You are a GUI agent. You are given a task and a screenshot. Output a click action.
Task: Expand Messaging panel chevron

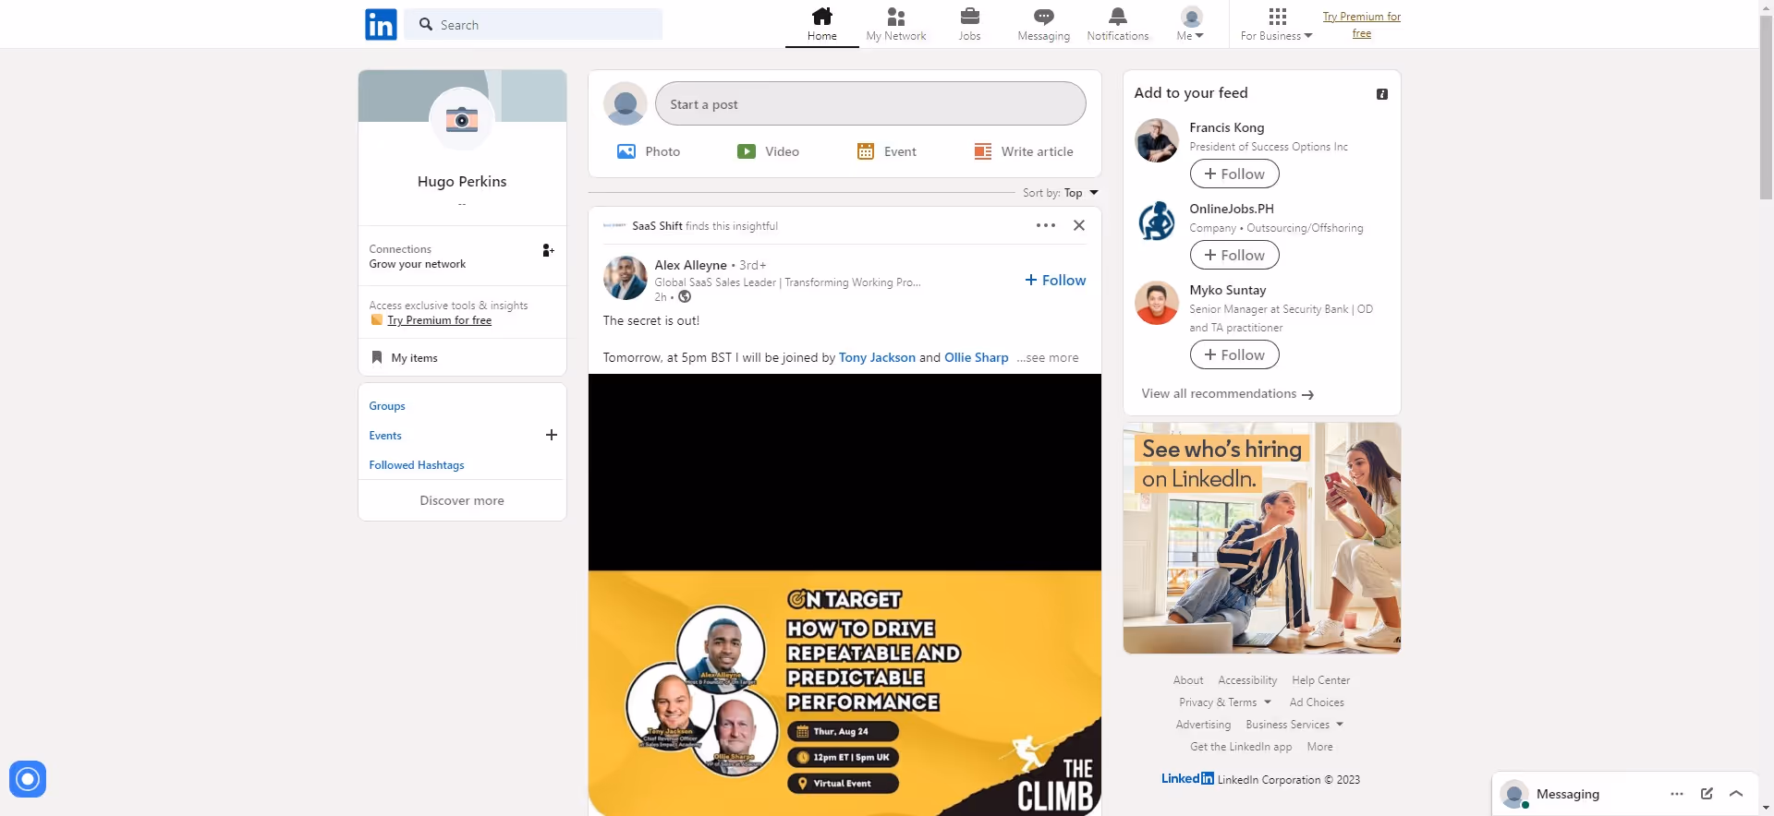coord(1736,794)
